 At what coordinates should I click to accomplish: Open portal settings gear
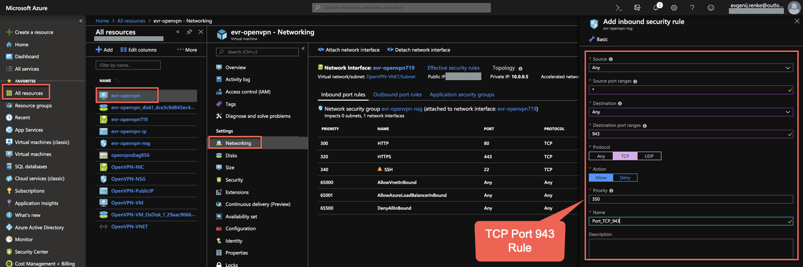674,8
